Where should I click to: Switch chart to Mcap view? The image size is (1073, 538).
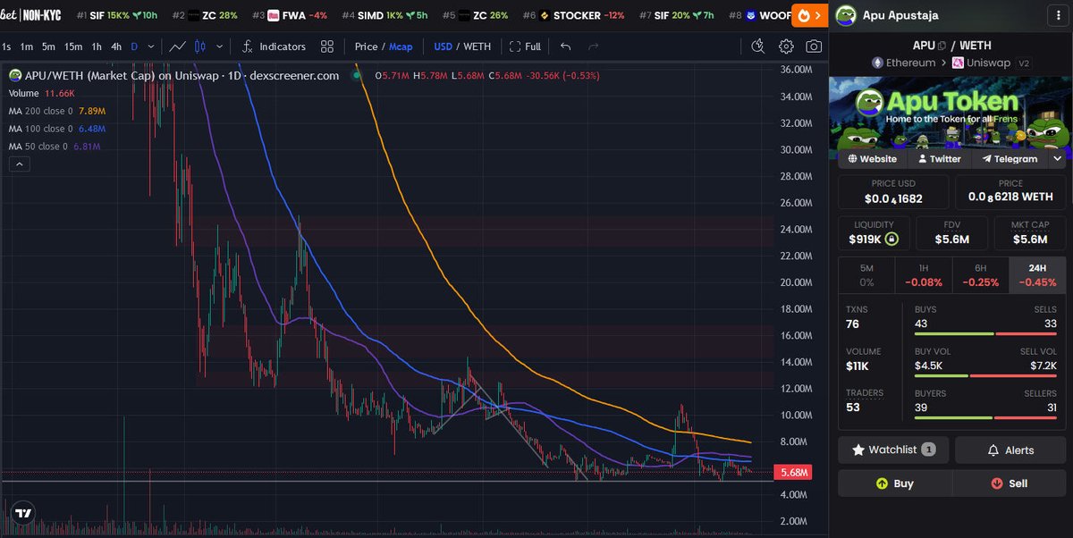[x=401, y=46]
